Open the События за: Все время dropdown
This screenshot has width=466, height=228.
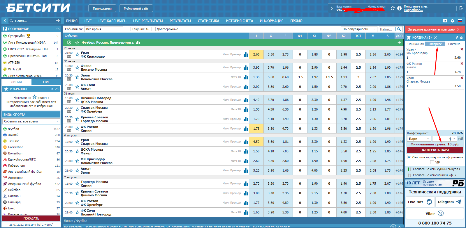tap(103, 29)
